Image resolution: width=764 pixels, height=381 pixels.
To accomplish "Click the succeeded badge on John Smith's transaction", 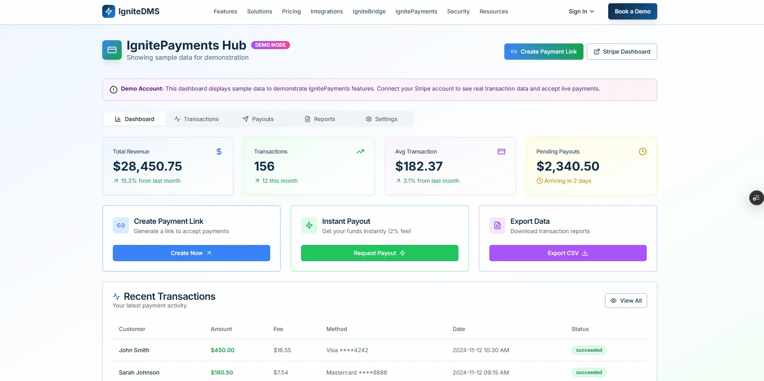I will (x=589, y=350).
